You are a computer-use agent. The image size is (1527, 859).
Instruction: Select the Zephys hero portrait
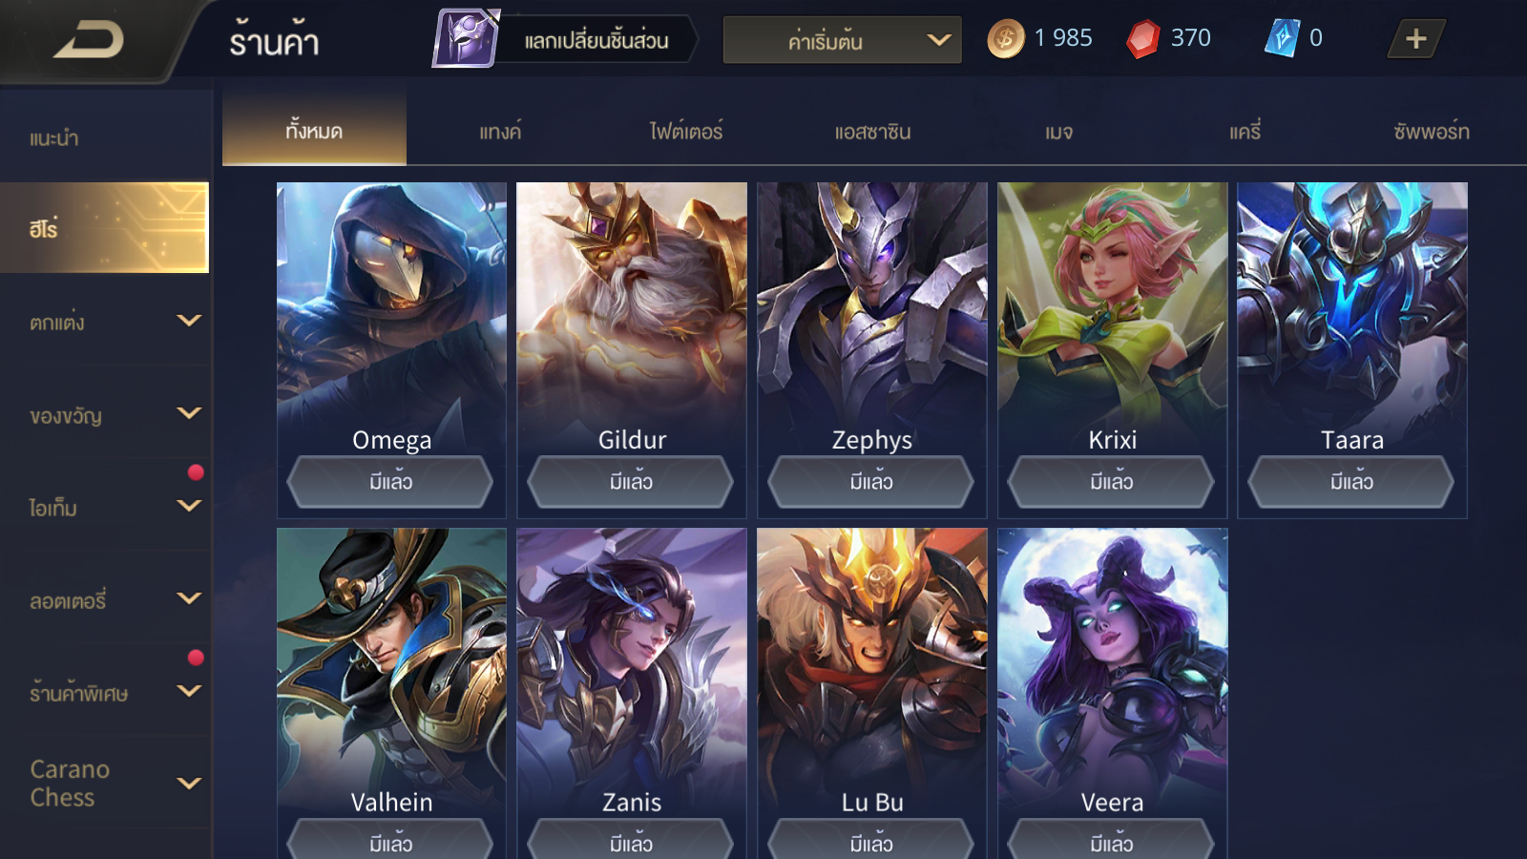click(872, 313)
